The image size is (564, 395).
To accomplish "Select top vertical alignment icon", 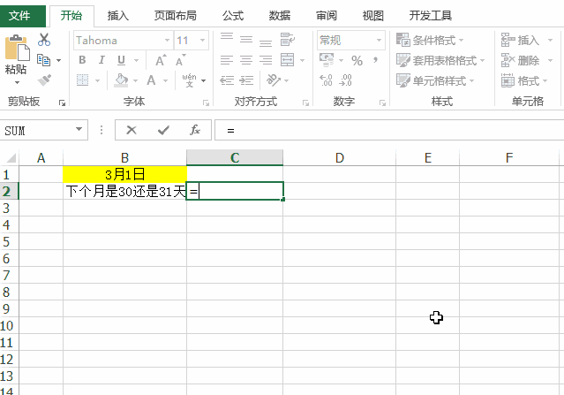I will [227, 37].
